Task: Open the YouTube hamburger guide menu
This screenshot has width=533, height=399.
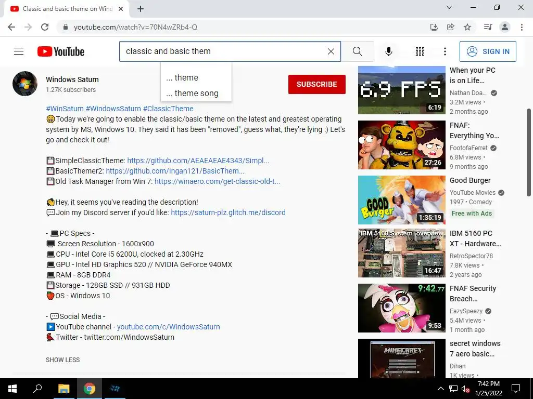Action: (19, 51)
